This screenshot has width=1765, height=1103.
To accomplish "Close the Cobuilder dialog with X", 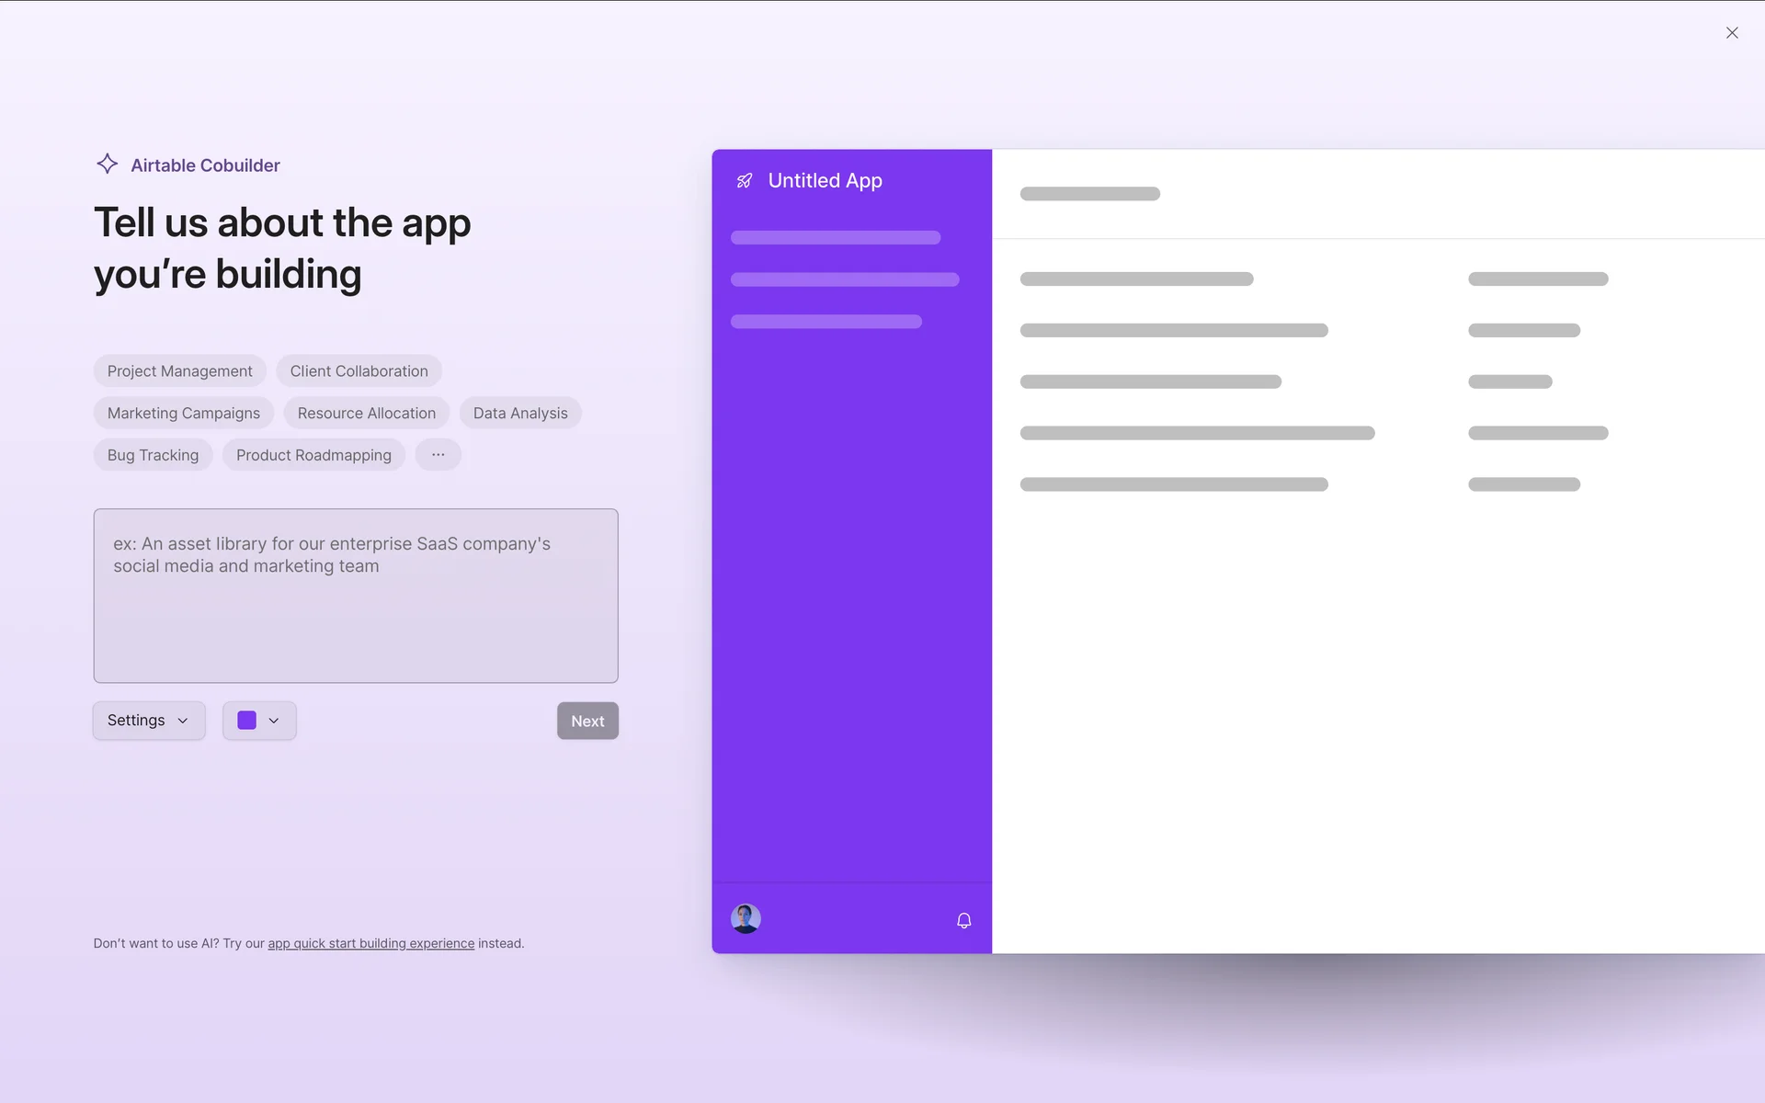I will (x=1732, y=33).
